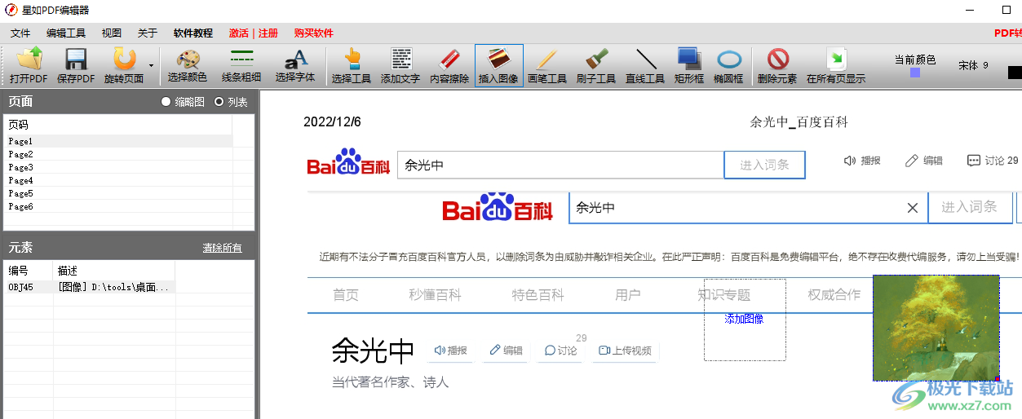Click the 宋体 9 font label
The width and height of the screenshot is (1022, 419).
tap(973, 65)
